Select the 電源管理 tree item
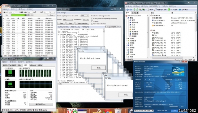The width and height of the screenshot is (198, 113). (x=135, y=31)
